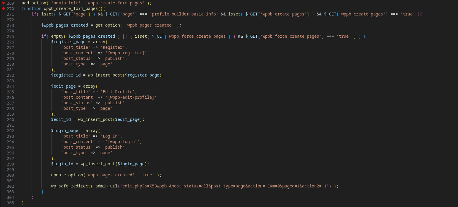Viewport: 458px width, 207px height.
Task: Click line number 275 in the gutter
Action: (x=10, y=36)
